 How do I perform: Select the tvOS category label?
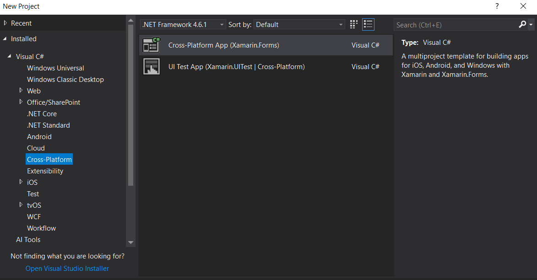[x=34, y=205]
